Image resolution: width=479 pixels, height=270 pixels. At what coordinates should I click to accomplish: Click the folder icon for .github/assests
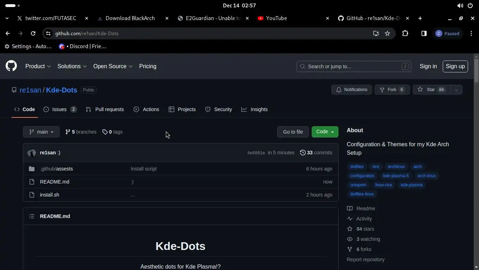32,169
